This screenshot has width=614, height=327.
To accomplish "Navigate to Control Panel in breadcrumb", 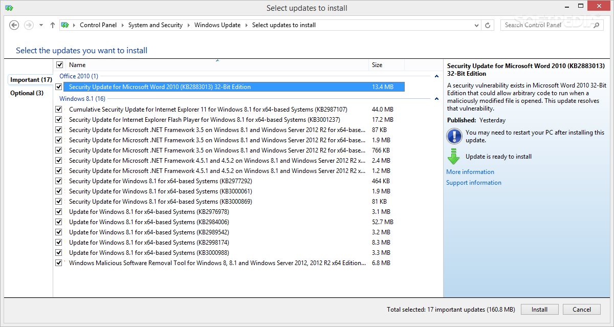I will [x=98, y=25].
